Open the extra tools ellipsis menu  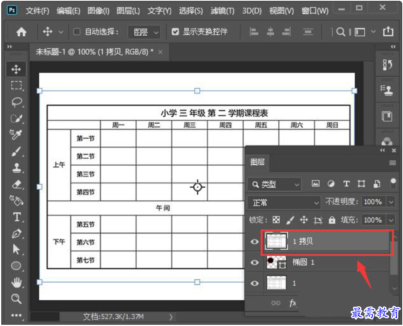(16, 315)
